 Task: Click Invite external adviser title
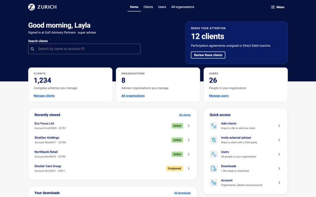click(x=236, y=138)
